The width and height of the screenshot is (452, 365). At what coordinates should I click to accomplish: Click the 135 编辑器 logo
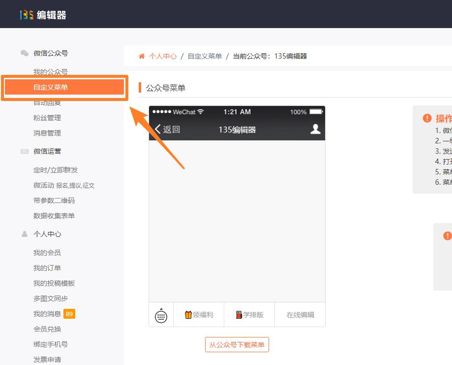(x=43, y=15)
